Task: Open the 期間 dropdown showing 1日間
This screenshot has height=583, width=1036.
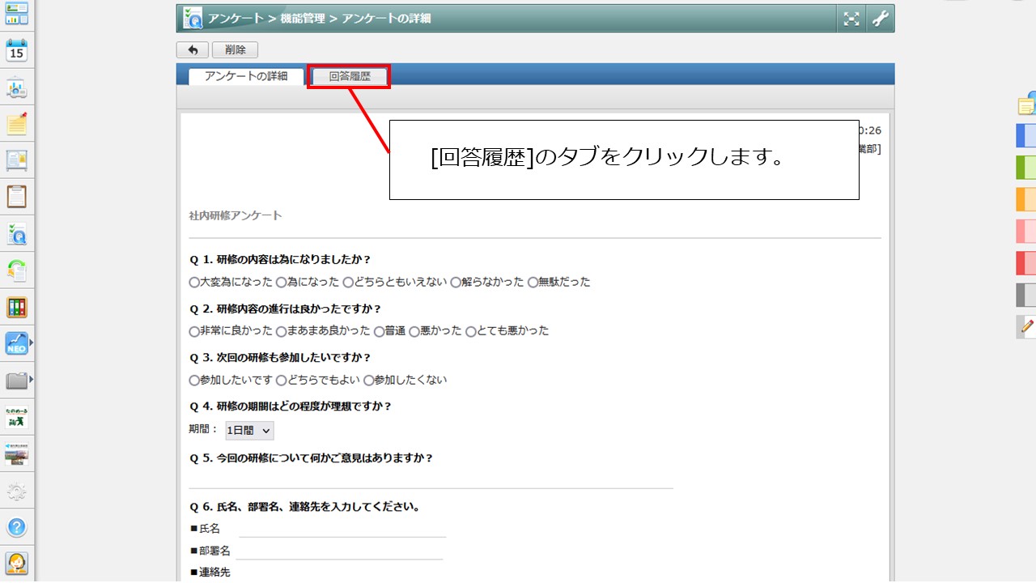Action: coord(249,431)
